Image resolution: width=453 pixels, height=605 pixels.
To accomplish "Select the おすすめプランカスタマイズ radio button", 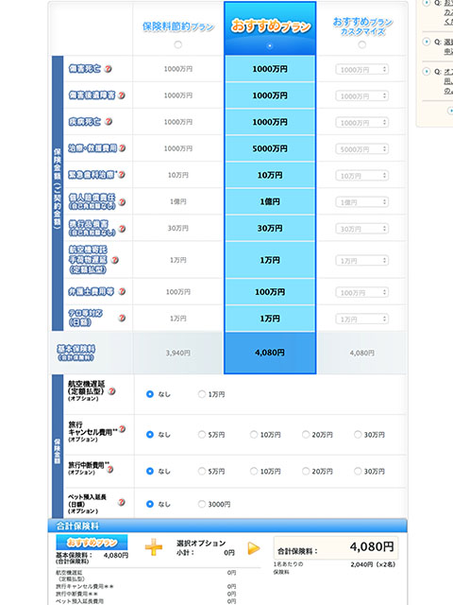I will 362,44.
